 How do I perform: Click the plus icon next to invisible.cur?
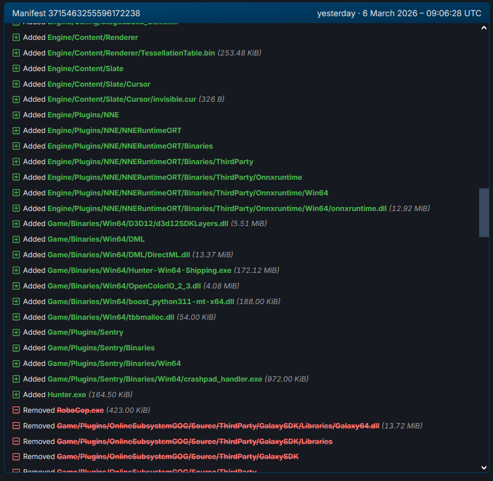click(x=16, y=99)
